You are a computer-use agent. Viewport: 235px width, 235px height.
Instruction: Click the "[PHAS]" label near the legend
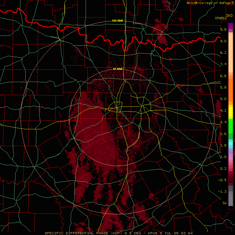click(221, 18)
